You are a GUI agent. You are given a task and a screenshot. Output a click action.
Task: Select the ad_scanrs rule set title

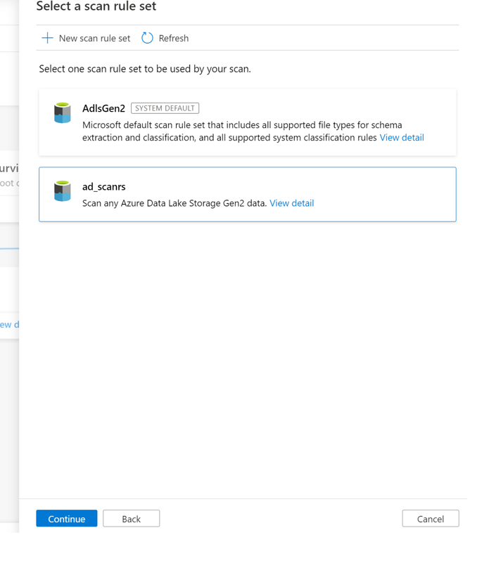pos(104,186)
